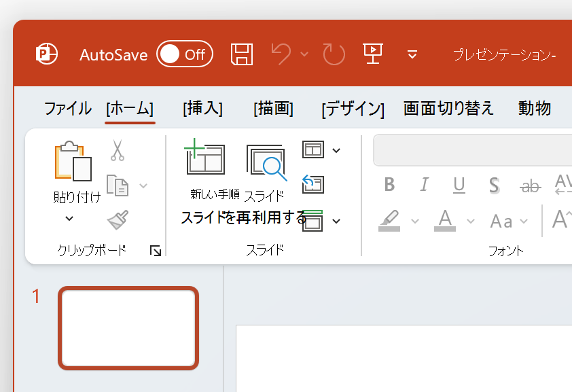
Task: Go to the [デザイン] tab
Action: tap(353, 109)
